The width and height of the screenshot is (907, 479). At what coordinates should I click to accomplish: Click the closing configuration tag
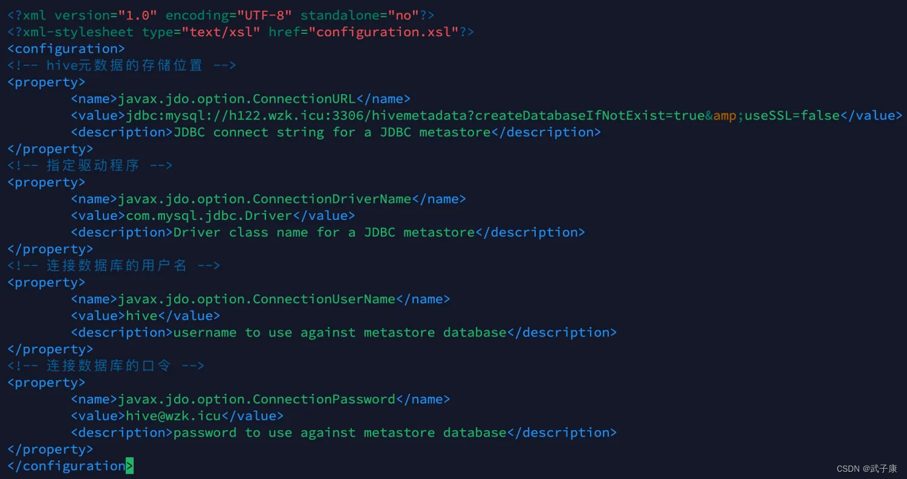coord(67,466)
